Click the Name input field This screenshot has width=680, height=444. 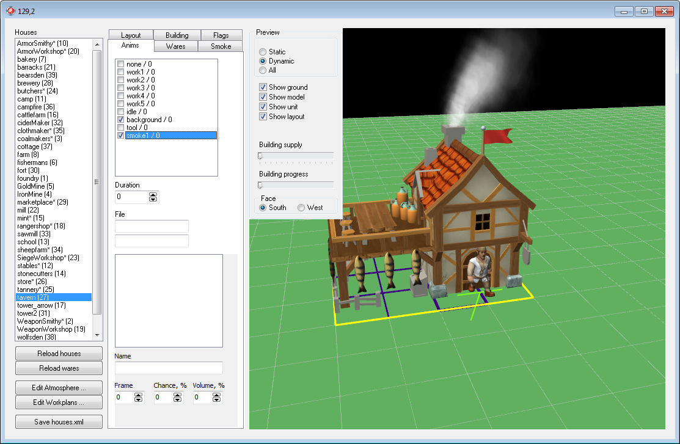pyautogui.click(x=169, y=368)
